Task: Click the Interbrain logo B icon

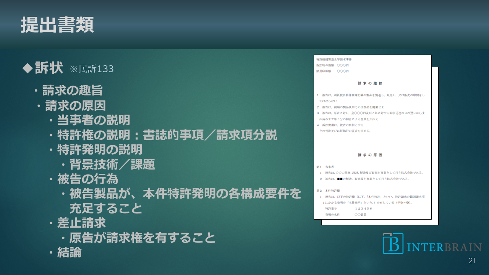Action: 393,243
